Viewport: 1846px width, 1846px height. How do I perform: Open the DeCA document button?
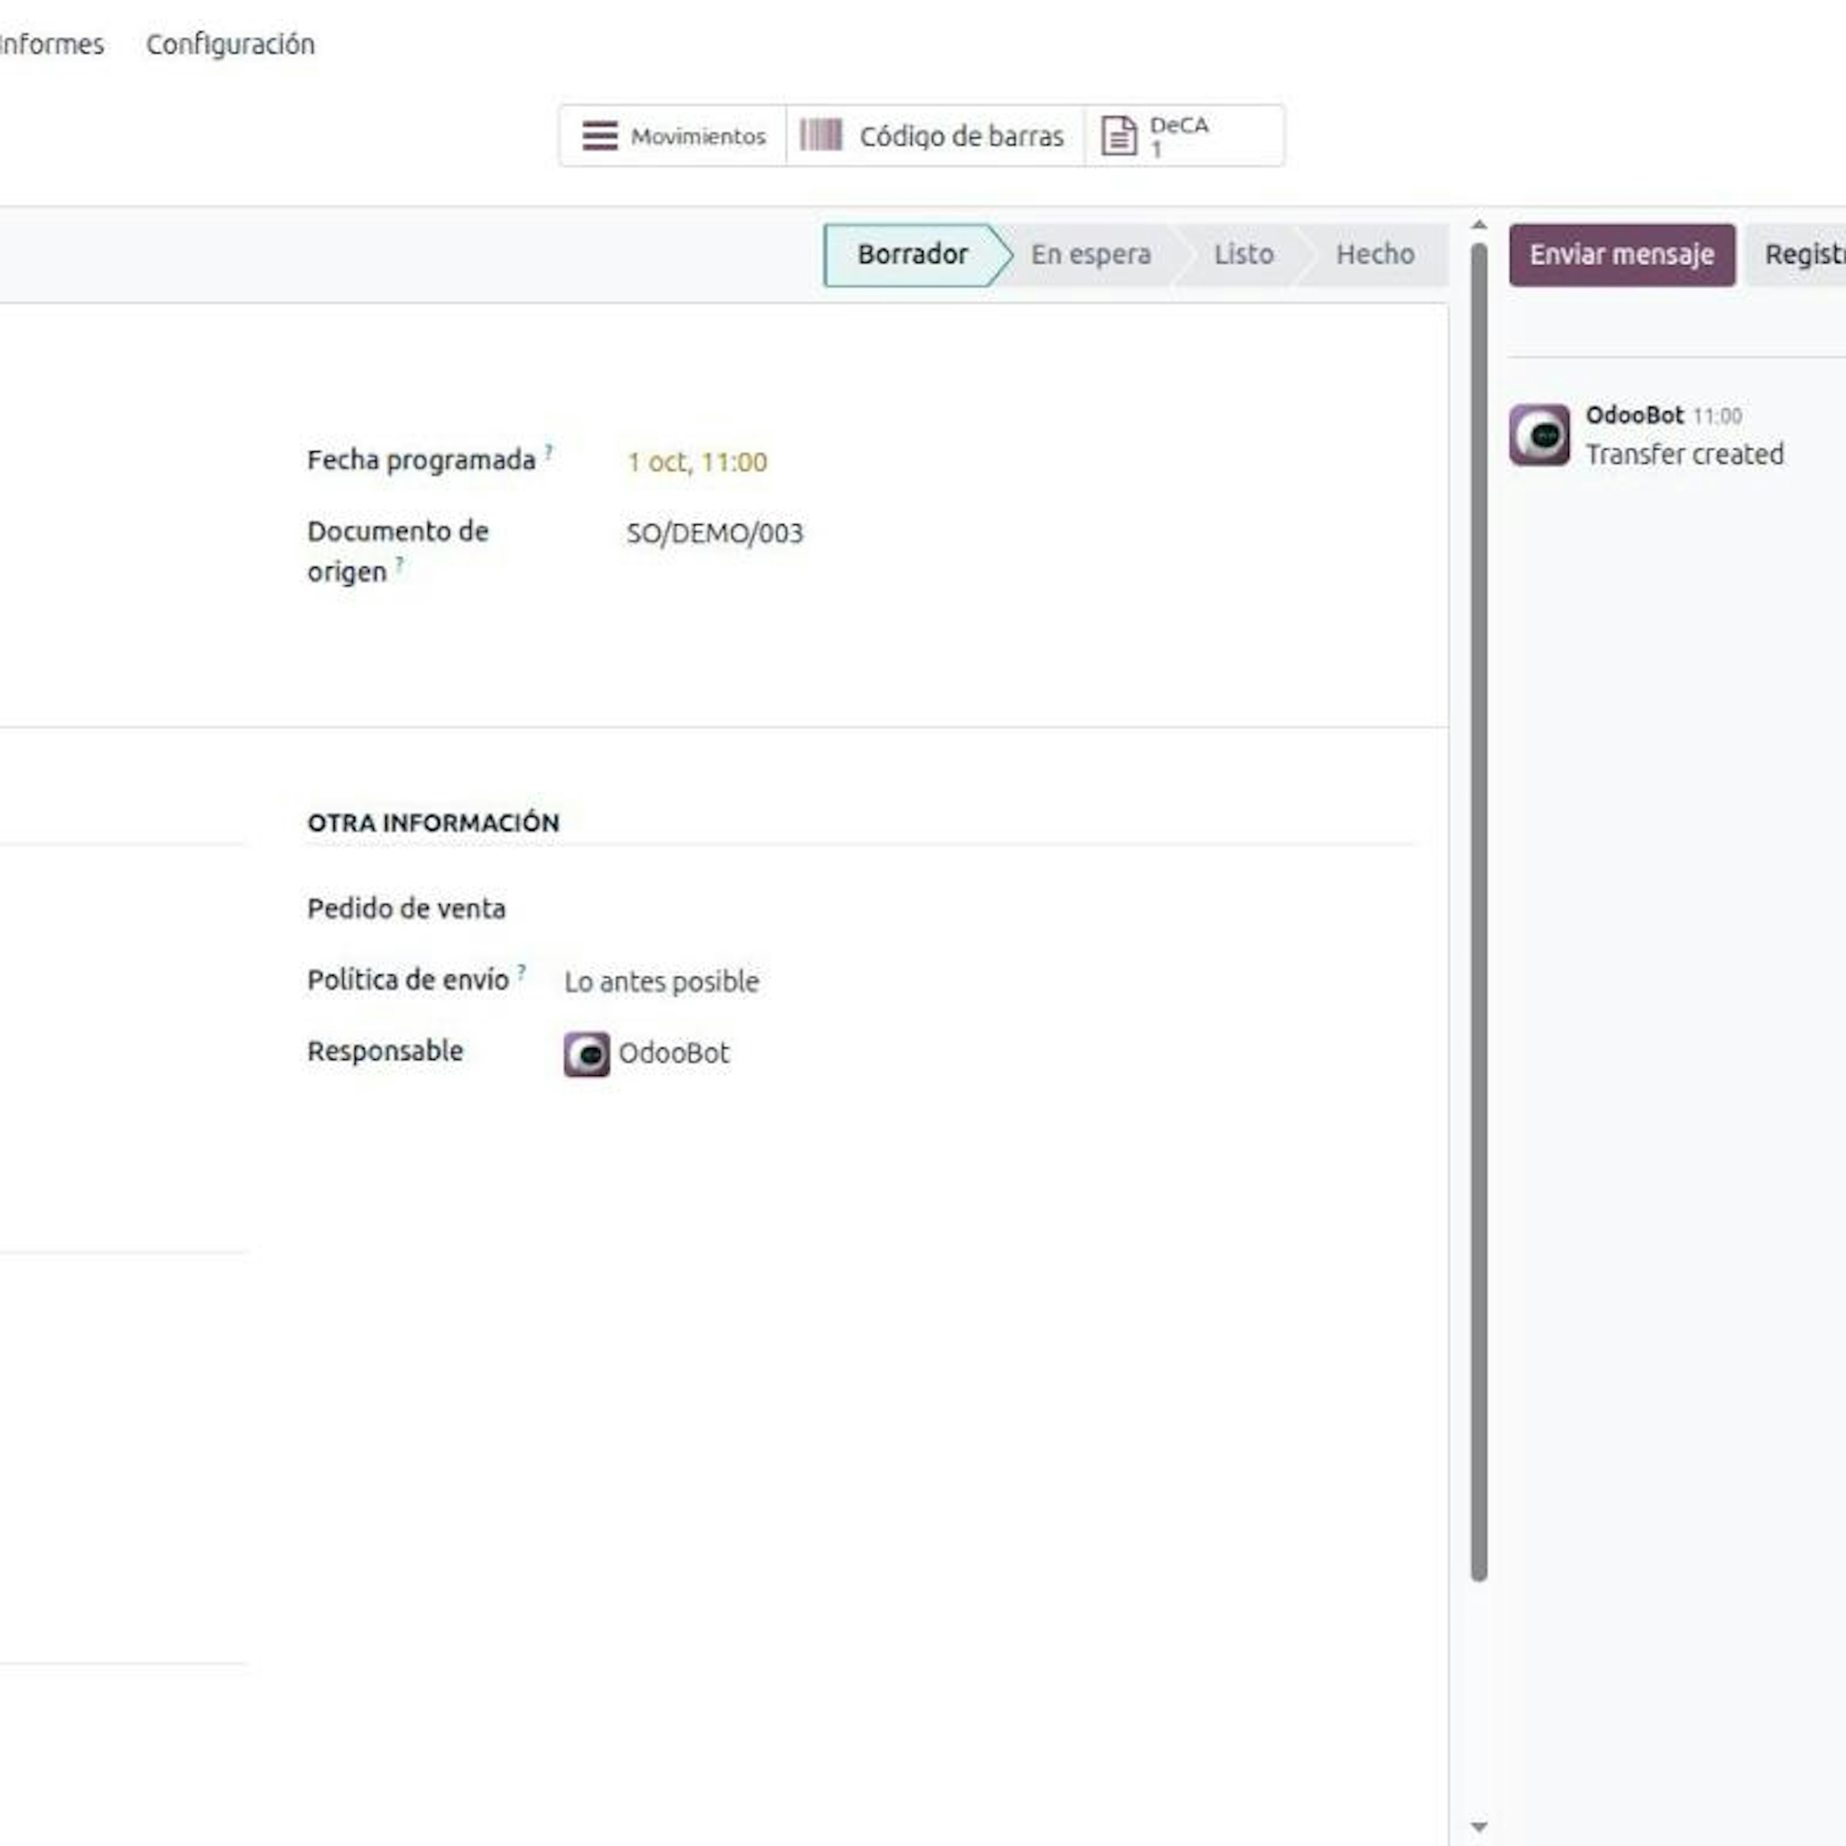point(1184,136)
